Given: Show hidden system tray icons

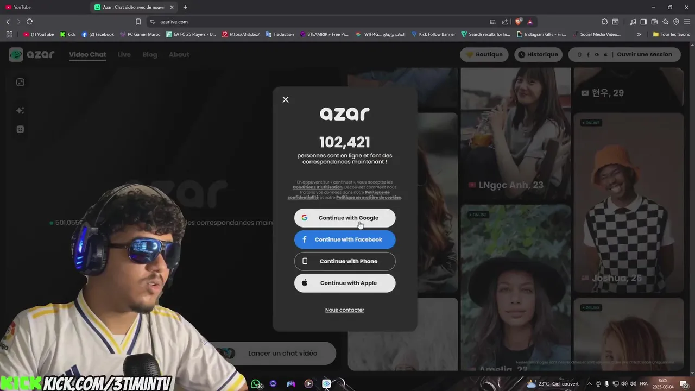Looking at the screenshot, I should coord(590,384).
